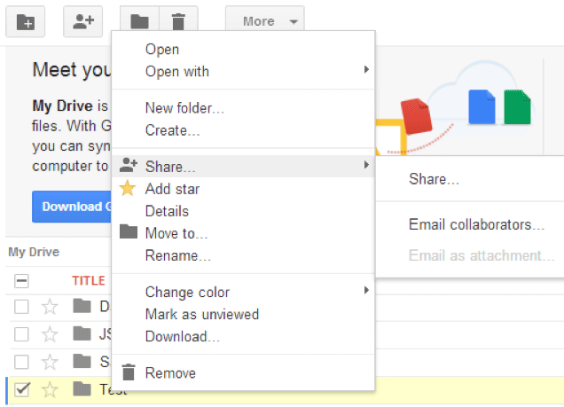
Task: Sort by the TITLE column header
Action: click(x=89, y=280)
